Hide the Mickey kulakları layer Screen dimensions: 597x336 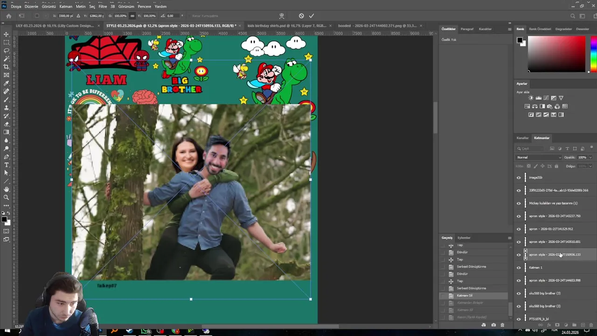(x=519, y=203)
